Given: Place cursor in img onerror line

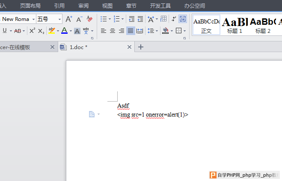Looking at the screenshot, I should click(152, 115).
